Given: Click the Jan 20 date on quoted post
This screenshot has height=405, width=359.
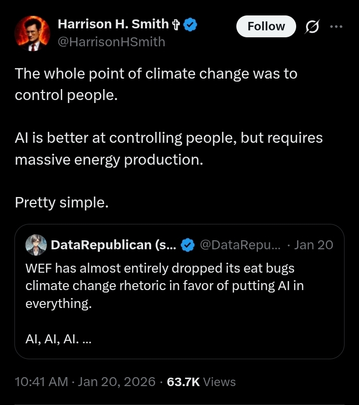Looking at the screenshot, I should (x=314, y=245).
